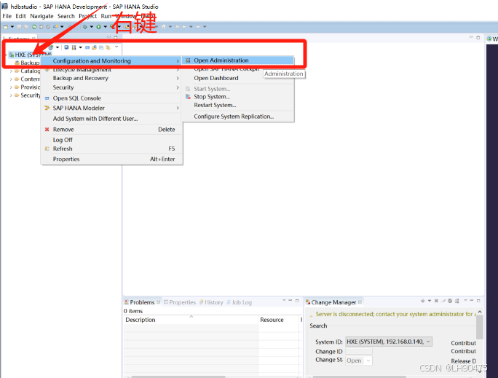The height and width of the screenshot is (378, 498).
Task: Minimize the Problems panel
Action: tap(290, 300)
